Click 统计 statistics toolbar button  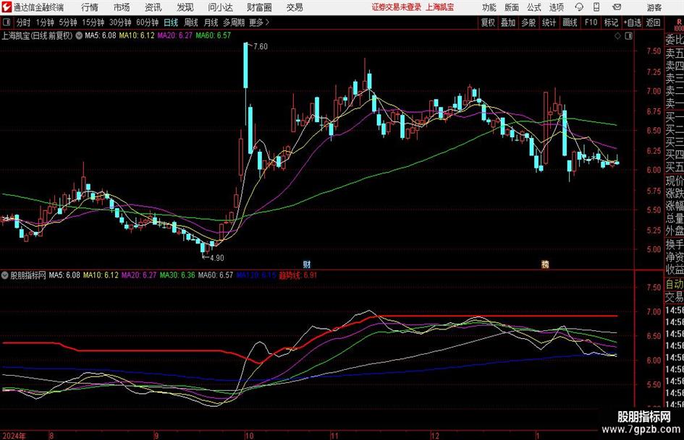[x=549, y=22]
